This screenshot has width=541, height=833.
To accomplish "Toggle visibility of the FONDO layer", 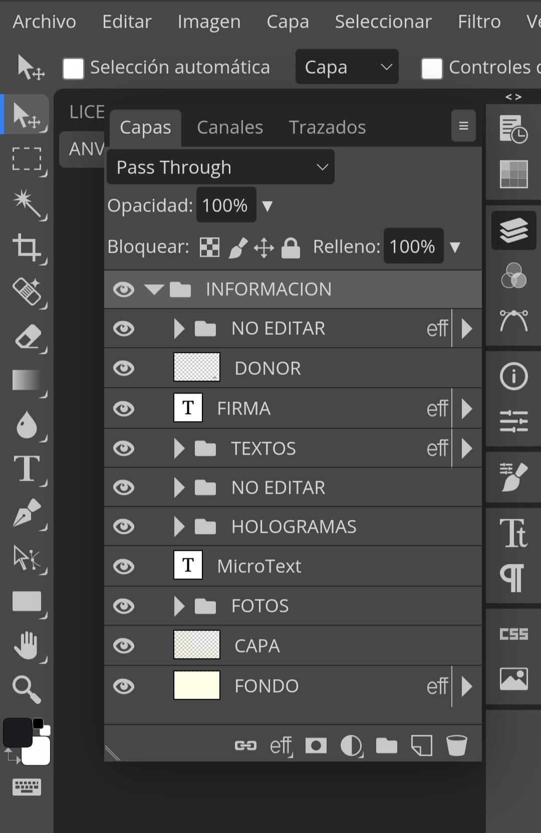I will (124, 686).
